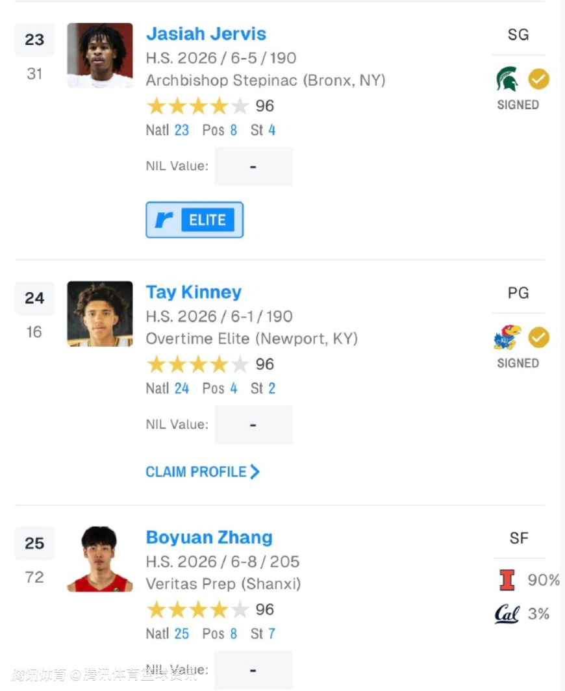The image size is (565, 691).
Task: Click the Kansas Jayhawks logo
Action: 507,338
